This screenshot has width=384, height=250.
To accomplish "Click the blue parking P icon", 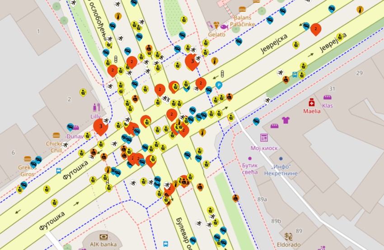I will 219,85.
